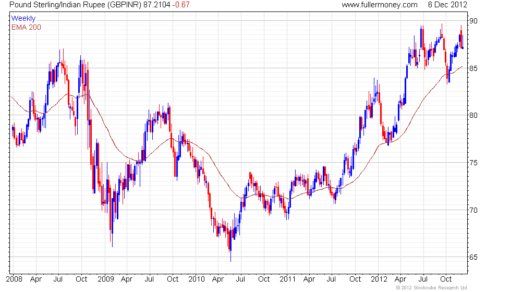The width and height of the screenshot is (511, 292).
Task: Select the red 'EMA 200' legend label
Action: (x=27, y=27)
